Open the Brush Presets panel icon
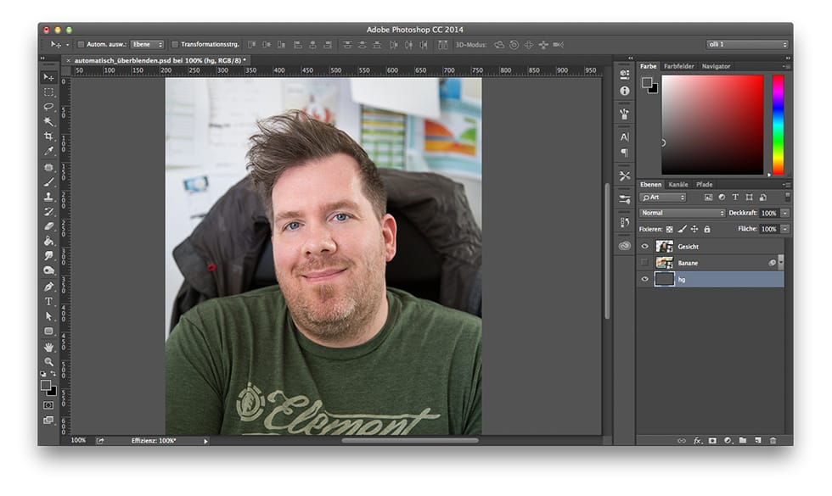 click(625, 199)
